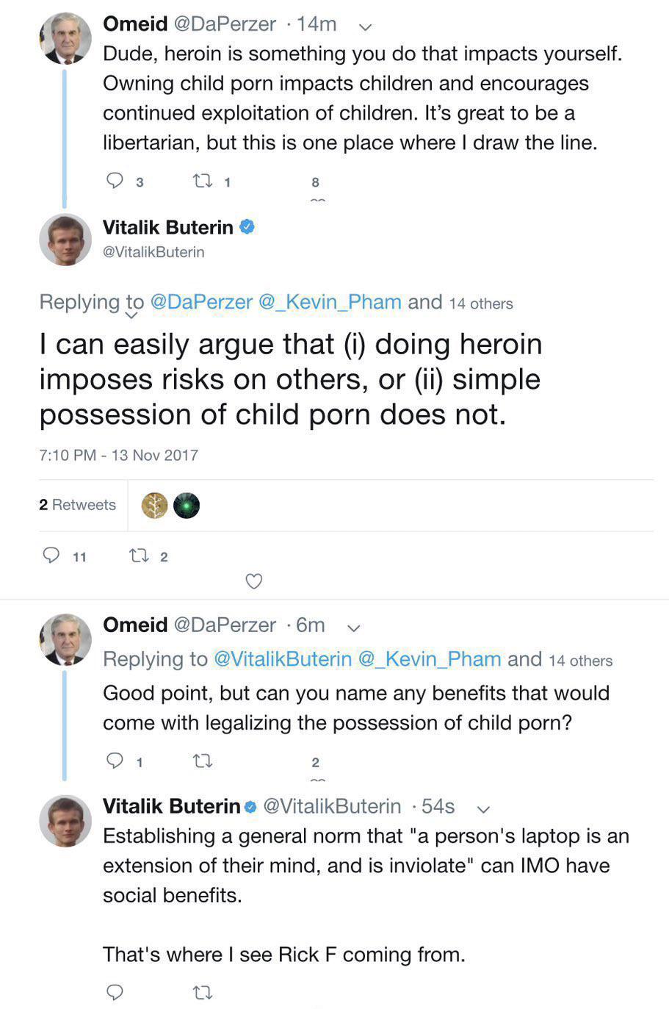Screen dimensions: 669x1009
Task: Retweet Vitalik's main tweet with 2 retweets
Action: 138,556
